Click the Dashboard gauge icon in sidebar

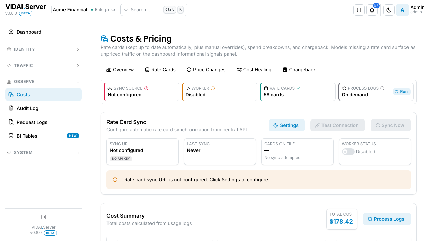(x=11, y=32)
